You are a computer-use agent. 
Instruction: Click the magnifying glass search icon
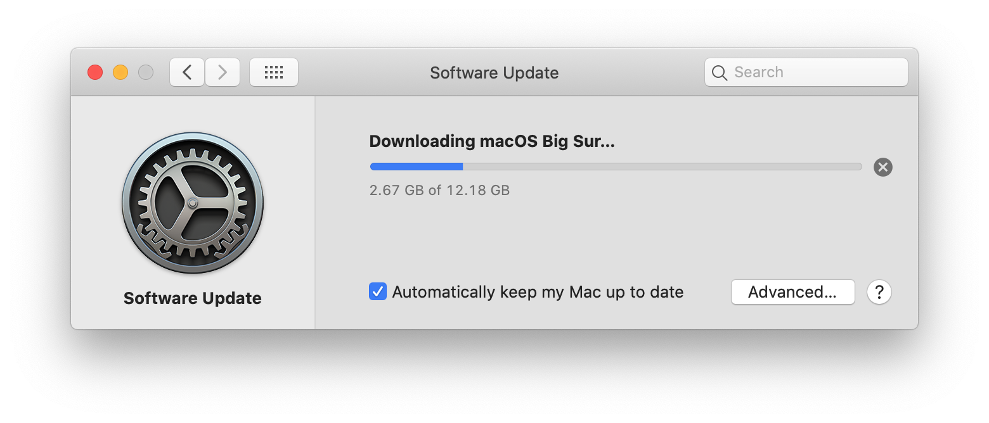(720, 73)
